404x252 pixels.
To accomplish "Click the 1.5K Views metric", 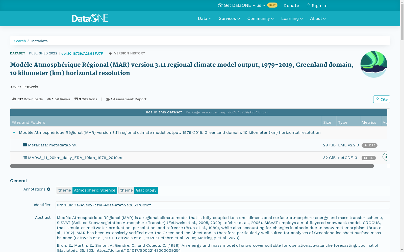I will pyautogui.click(x=59, y=99).
